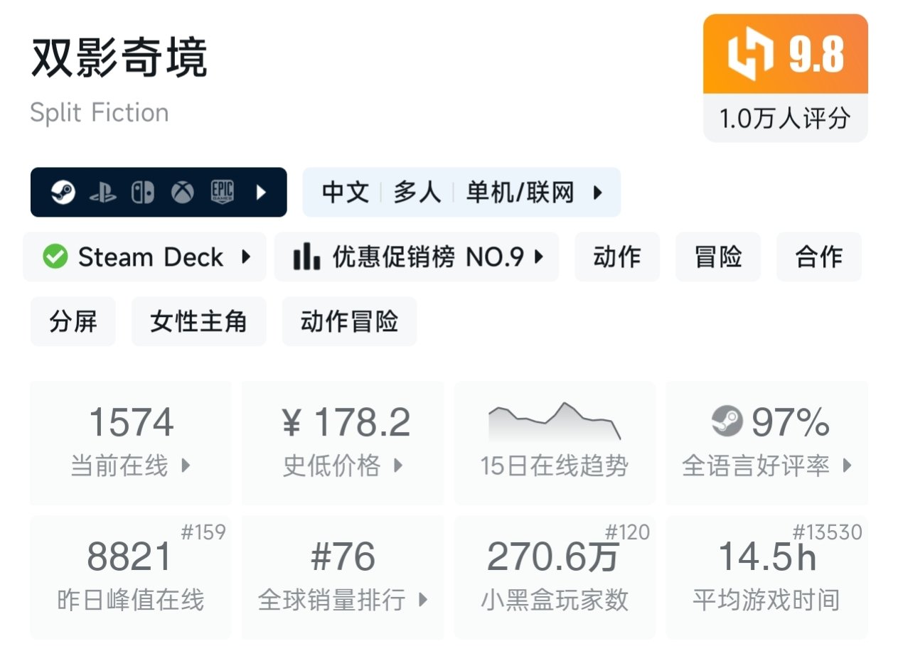Expand the platform list arrow

261,193
